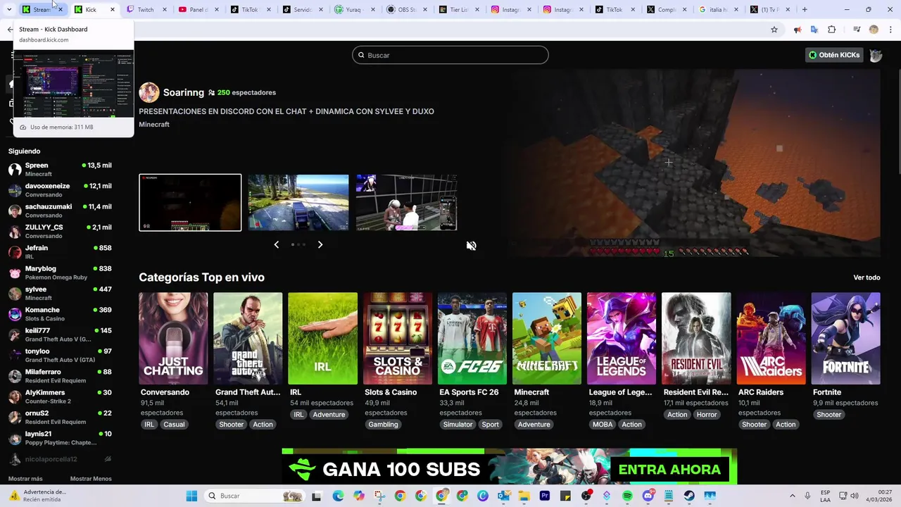Screen dimensions: 901x507
Task: Click Ver todo for top categories
Action: pos(867,277)
